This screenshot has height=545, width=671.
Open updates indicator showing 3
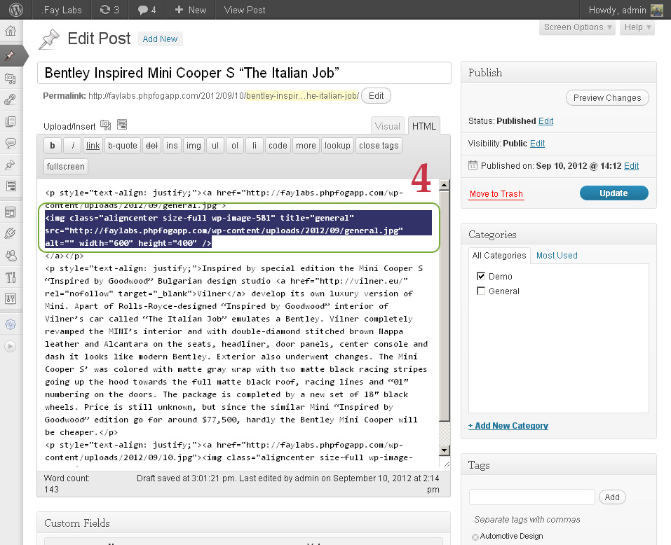click(109, 9)
